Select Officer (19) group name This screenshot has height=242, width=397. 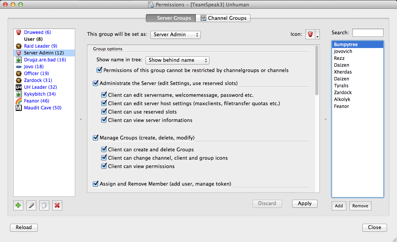[37, 73]
